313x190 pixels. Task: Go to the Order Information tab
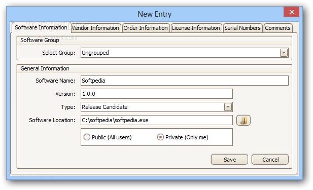click(x=146, y=28)
